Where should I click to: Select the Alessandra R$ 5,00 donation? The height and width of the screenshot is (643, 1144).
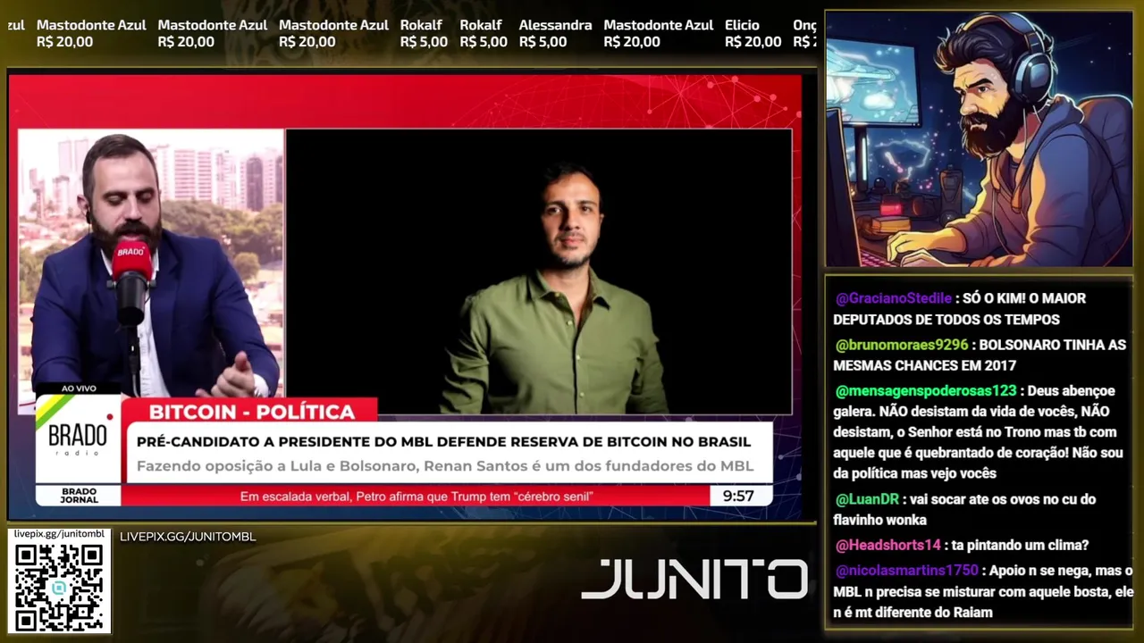pos(555,33)
